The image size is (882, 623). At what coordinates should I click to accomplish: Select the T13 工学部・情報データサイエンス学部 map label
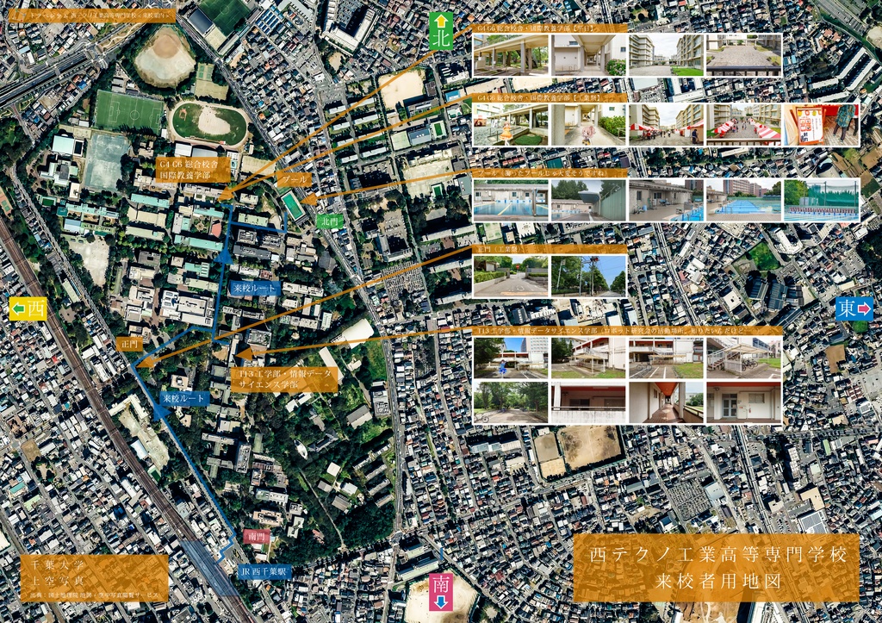284,379
